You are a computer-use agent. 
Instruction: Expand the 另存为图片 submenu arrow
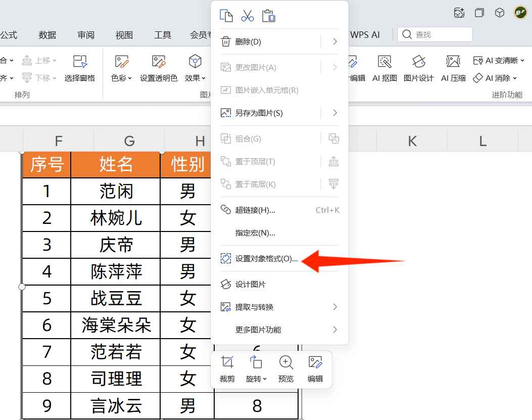[x=334, y=113]
